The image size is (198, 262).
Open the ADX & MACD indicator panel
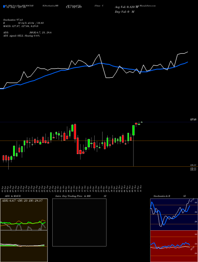[24, 214]
